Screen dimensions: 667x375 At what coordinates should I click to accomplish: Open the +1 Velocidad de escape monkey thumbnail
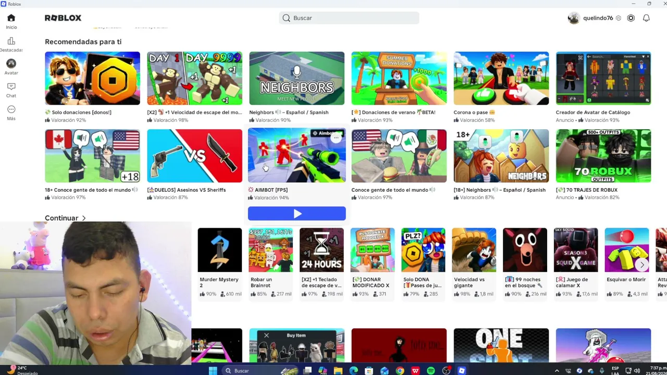tap(194, 78)
